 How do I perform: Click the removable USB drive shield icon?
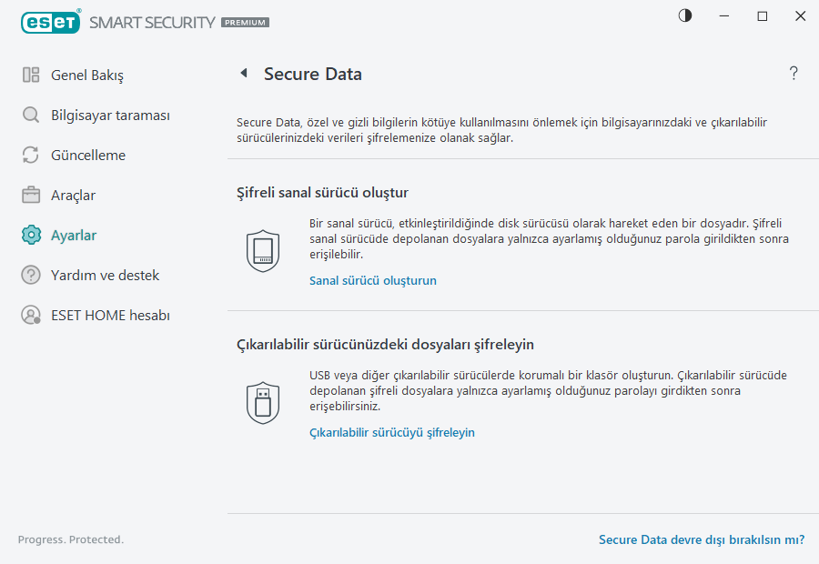point(263,401)
